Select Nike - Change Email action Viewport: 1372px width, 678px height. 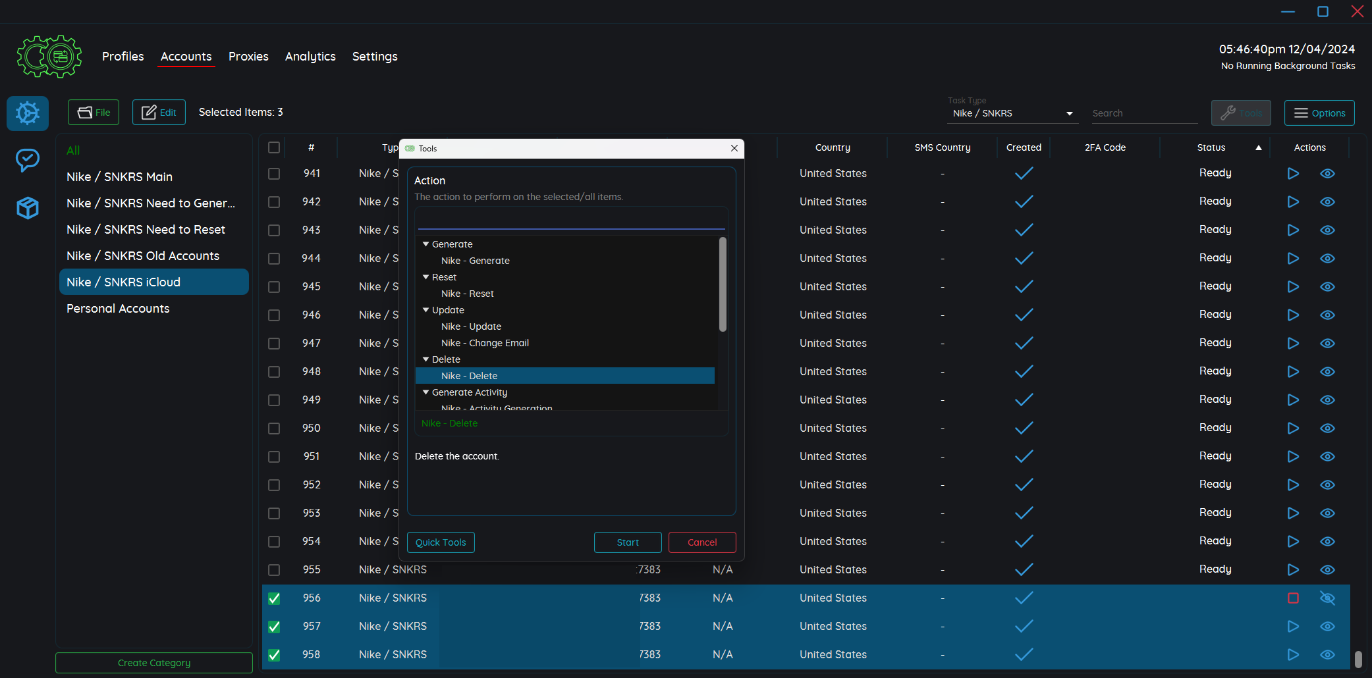pyautogui.click(x=485, y=343)
